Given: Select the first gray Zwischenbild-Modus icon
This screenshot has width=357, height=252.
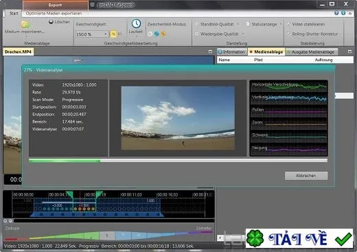Looking at the screenshot, I should click(150, 34).
